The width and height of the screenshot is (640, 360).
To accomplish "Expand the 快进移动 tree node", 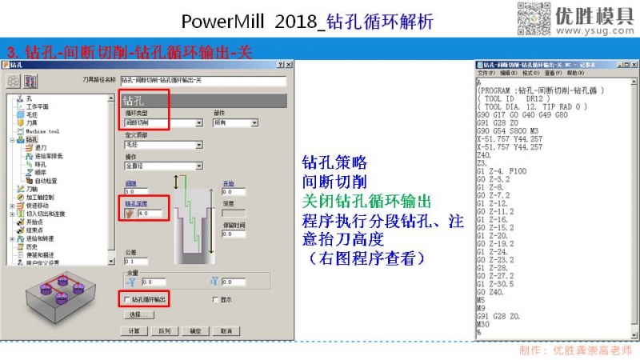I will tap(12, 206).
